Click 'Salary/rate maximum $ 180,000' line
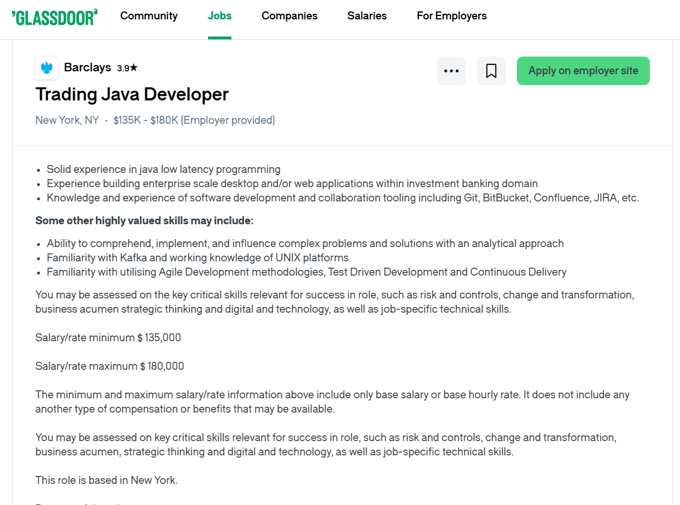Screen dimensions: 680x505 tap(109, 366)
